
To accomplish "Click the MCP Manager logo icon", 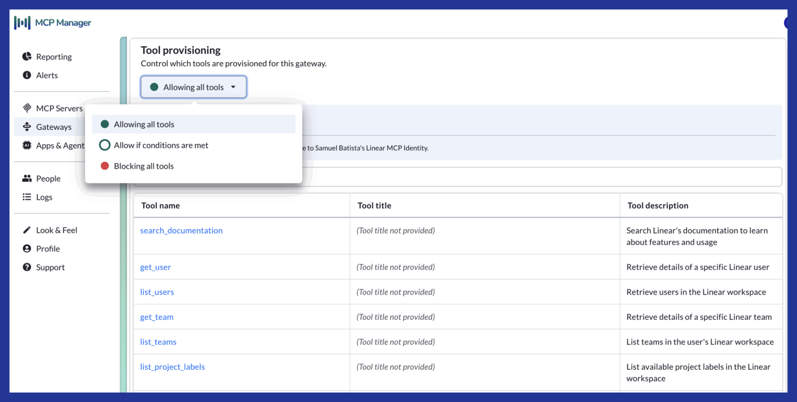I will (x=23, y=23).
